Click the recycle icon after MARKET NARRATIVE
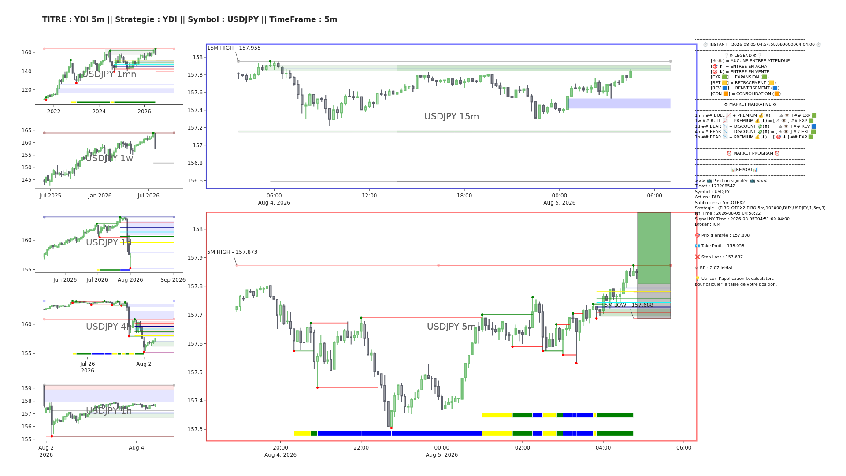This screenshot has height=476, width=846. (x=775, y=104)
